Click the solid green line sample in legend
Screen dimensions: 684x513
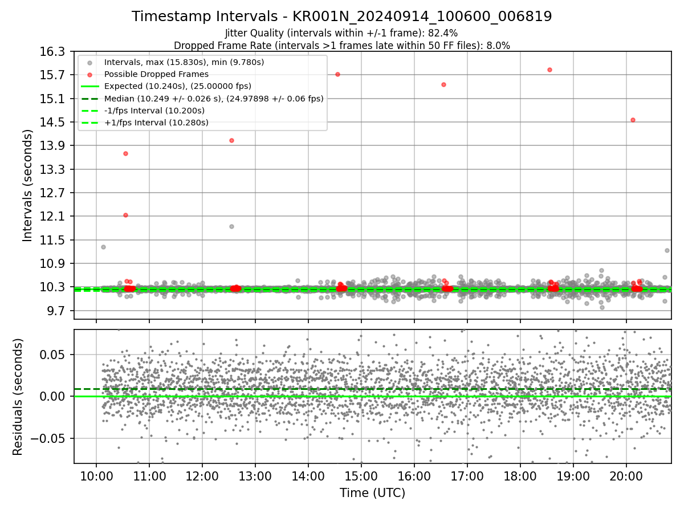pyautogui.click(x=89, y=87)
